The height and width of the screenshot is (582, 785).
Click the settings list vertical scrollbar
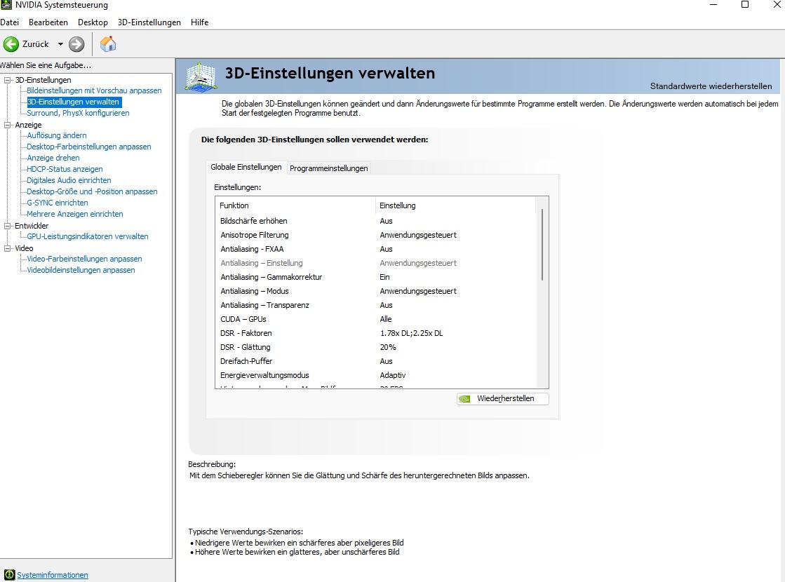542,245
